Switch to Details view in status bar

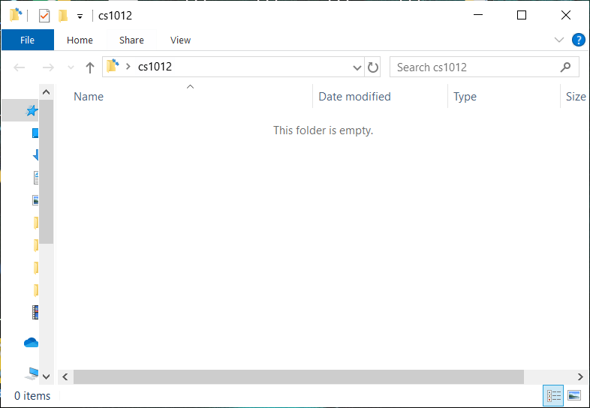click(554, 395)
